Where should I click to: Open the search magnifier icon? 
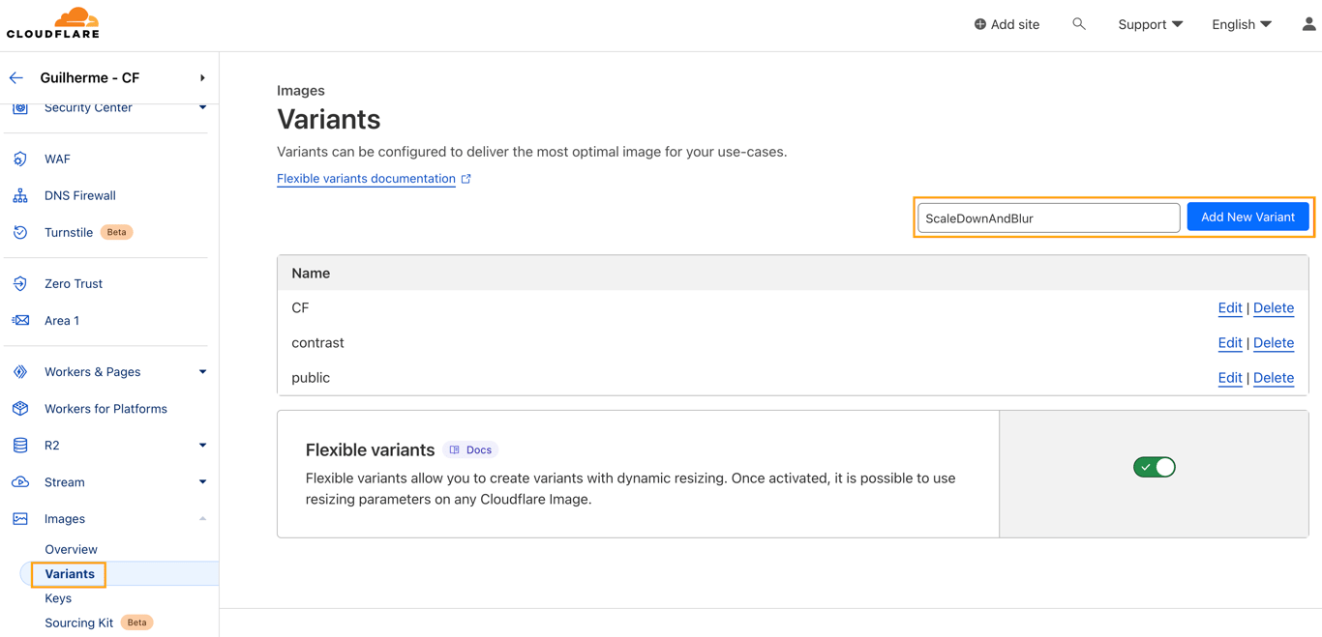tap(1078, 24)
